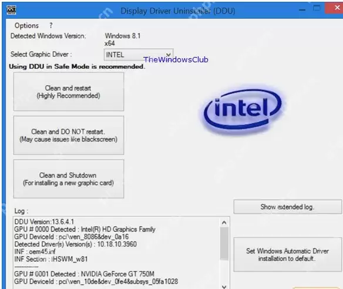Click the Intel logo image
343x289 pixels.
[243, 109]
